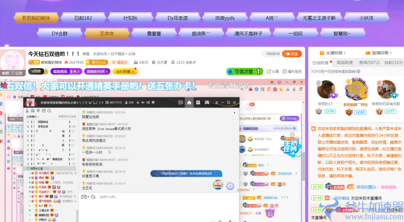Open the 和平精英 category link
The width and height of the screenshot is (404, 222).
[x=118, y=54]
